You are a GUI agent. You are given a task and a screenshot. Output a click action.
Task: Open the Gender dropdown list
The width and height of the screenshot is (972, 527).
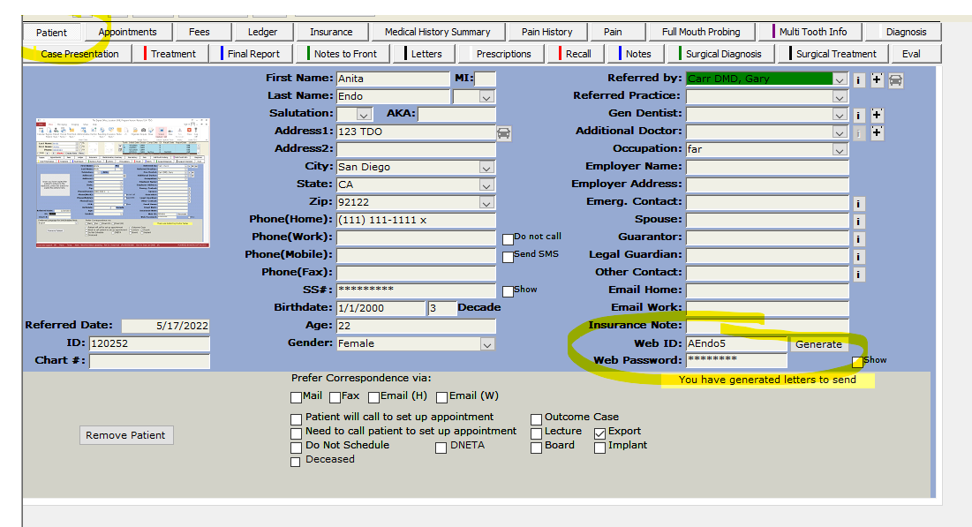tap(486, 344)
